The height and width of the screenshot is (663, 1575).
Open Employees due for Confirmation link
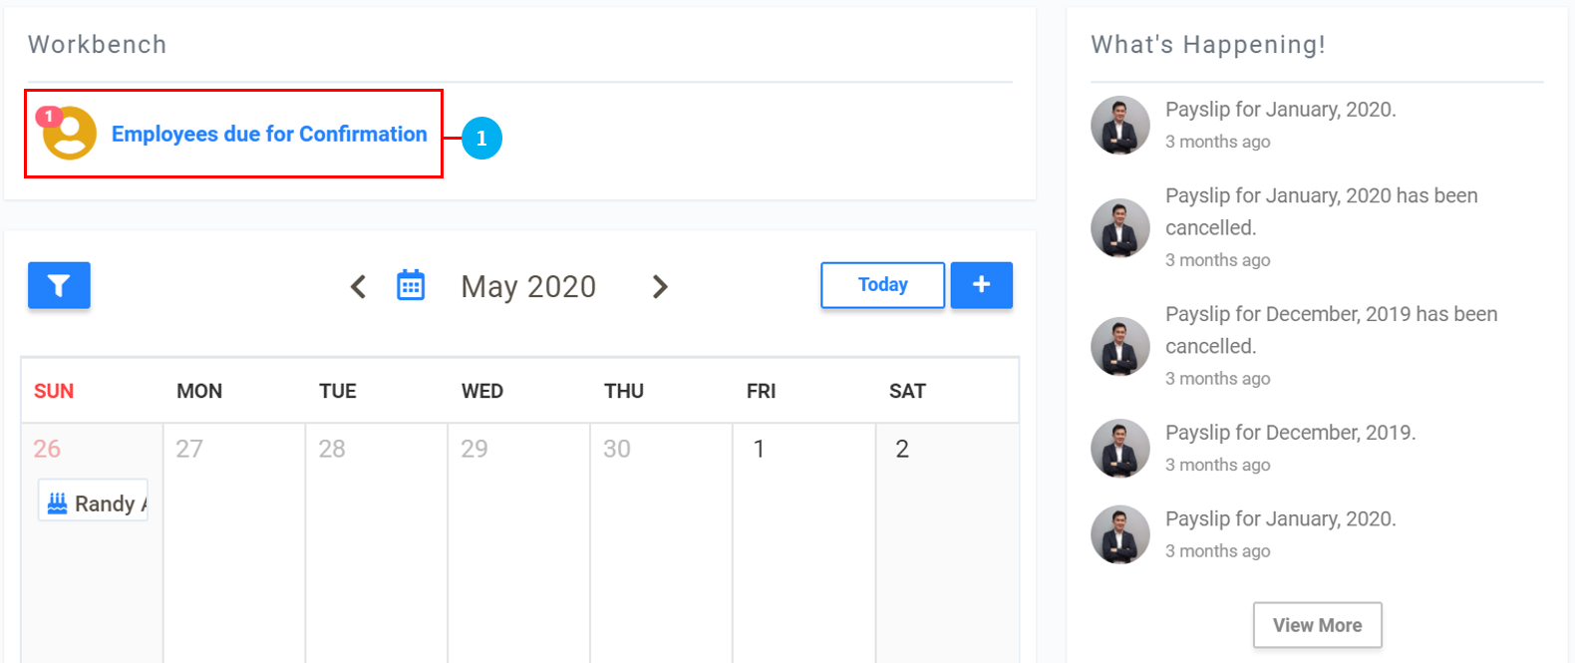click(x=269, y=134)
